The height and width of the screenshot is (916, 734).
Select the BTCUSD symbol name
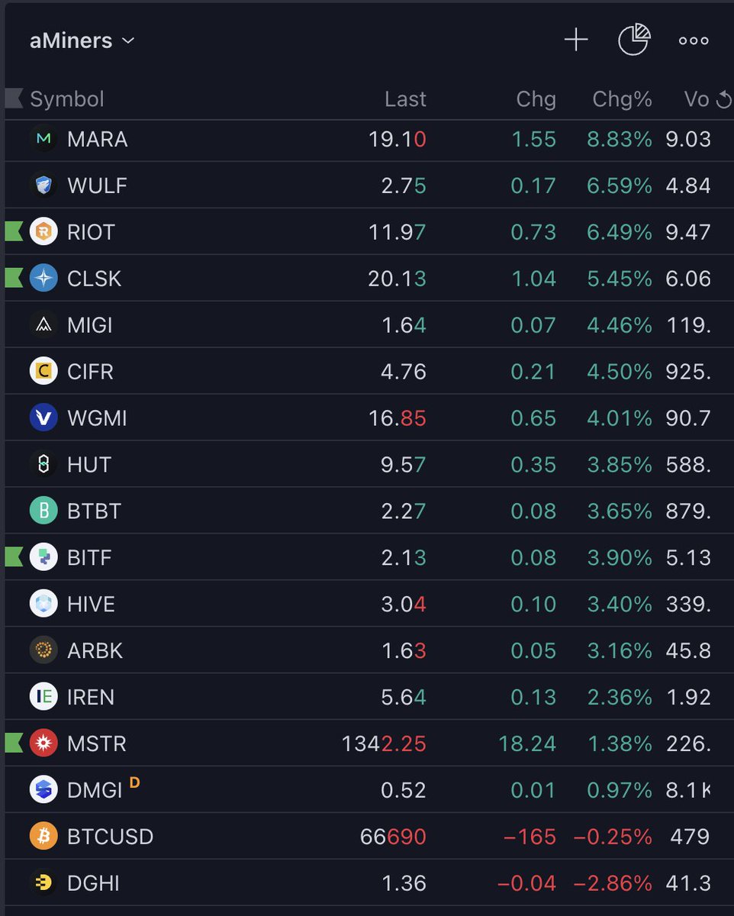(111, 837)
